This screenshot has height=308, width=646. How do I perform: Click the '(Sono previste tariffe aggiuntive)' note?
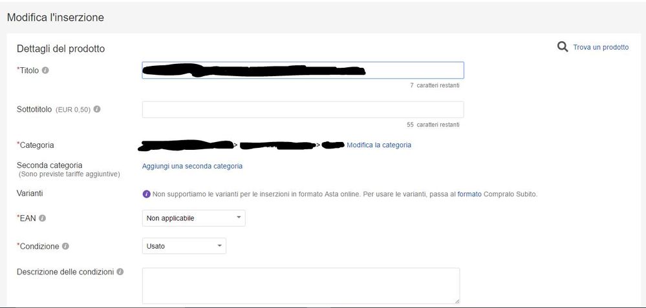[x=69, y=174]
